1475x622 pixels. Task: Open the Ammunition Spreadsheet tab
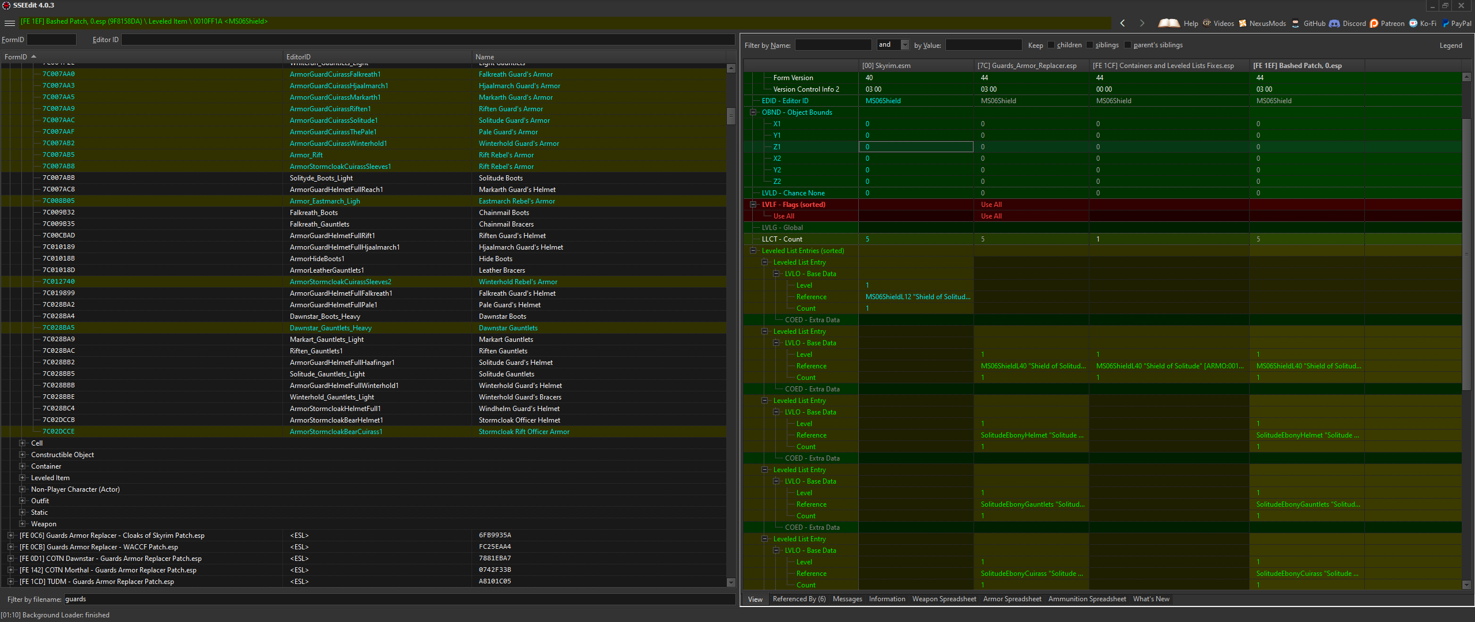click(1087, 599)
